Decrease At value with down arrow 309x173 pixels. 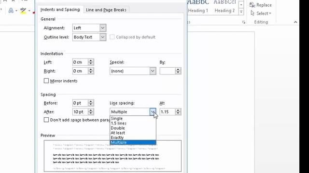178,113
